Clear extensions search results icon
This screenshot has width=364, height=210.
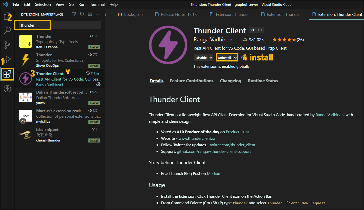pos(90,14)
